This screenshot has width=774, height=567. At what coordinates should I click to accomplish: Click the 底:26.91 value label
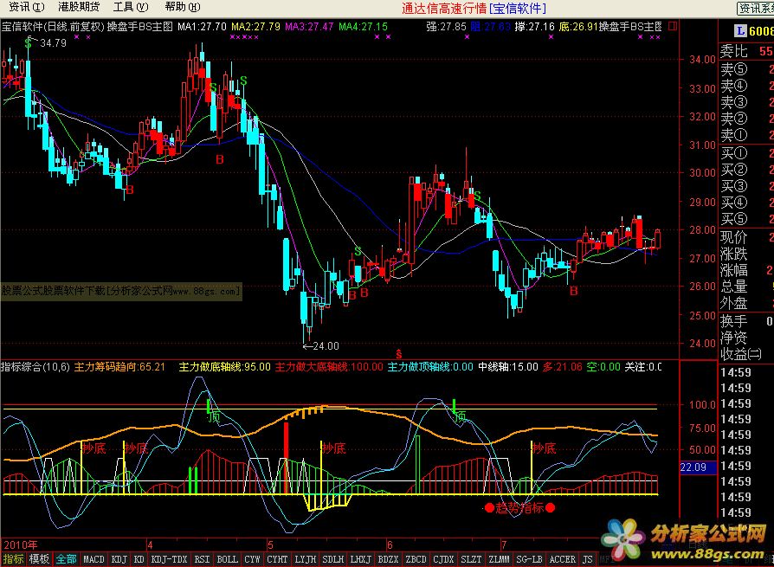click(578, 27)
